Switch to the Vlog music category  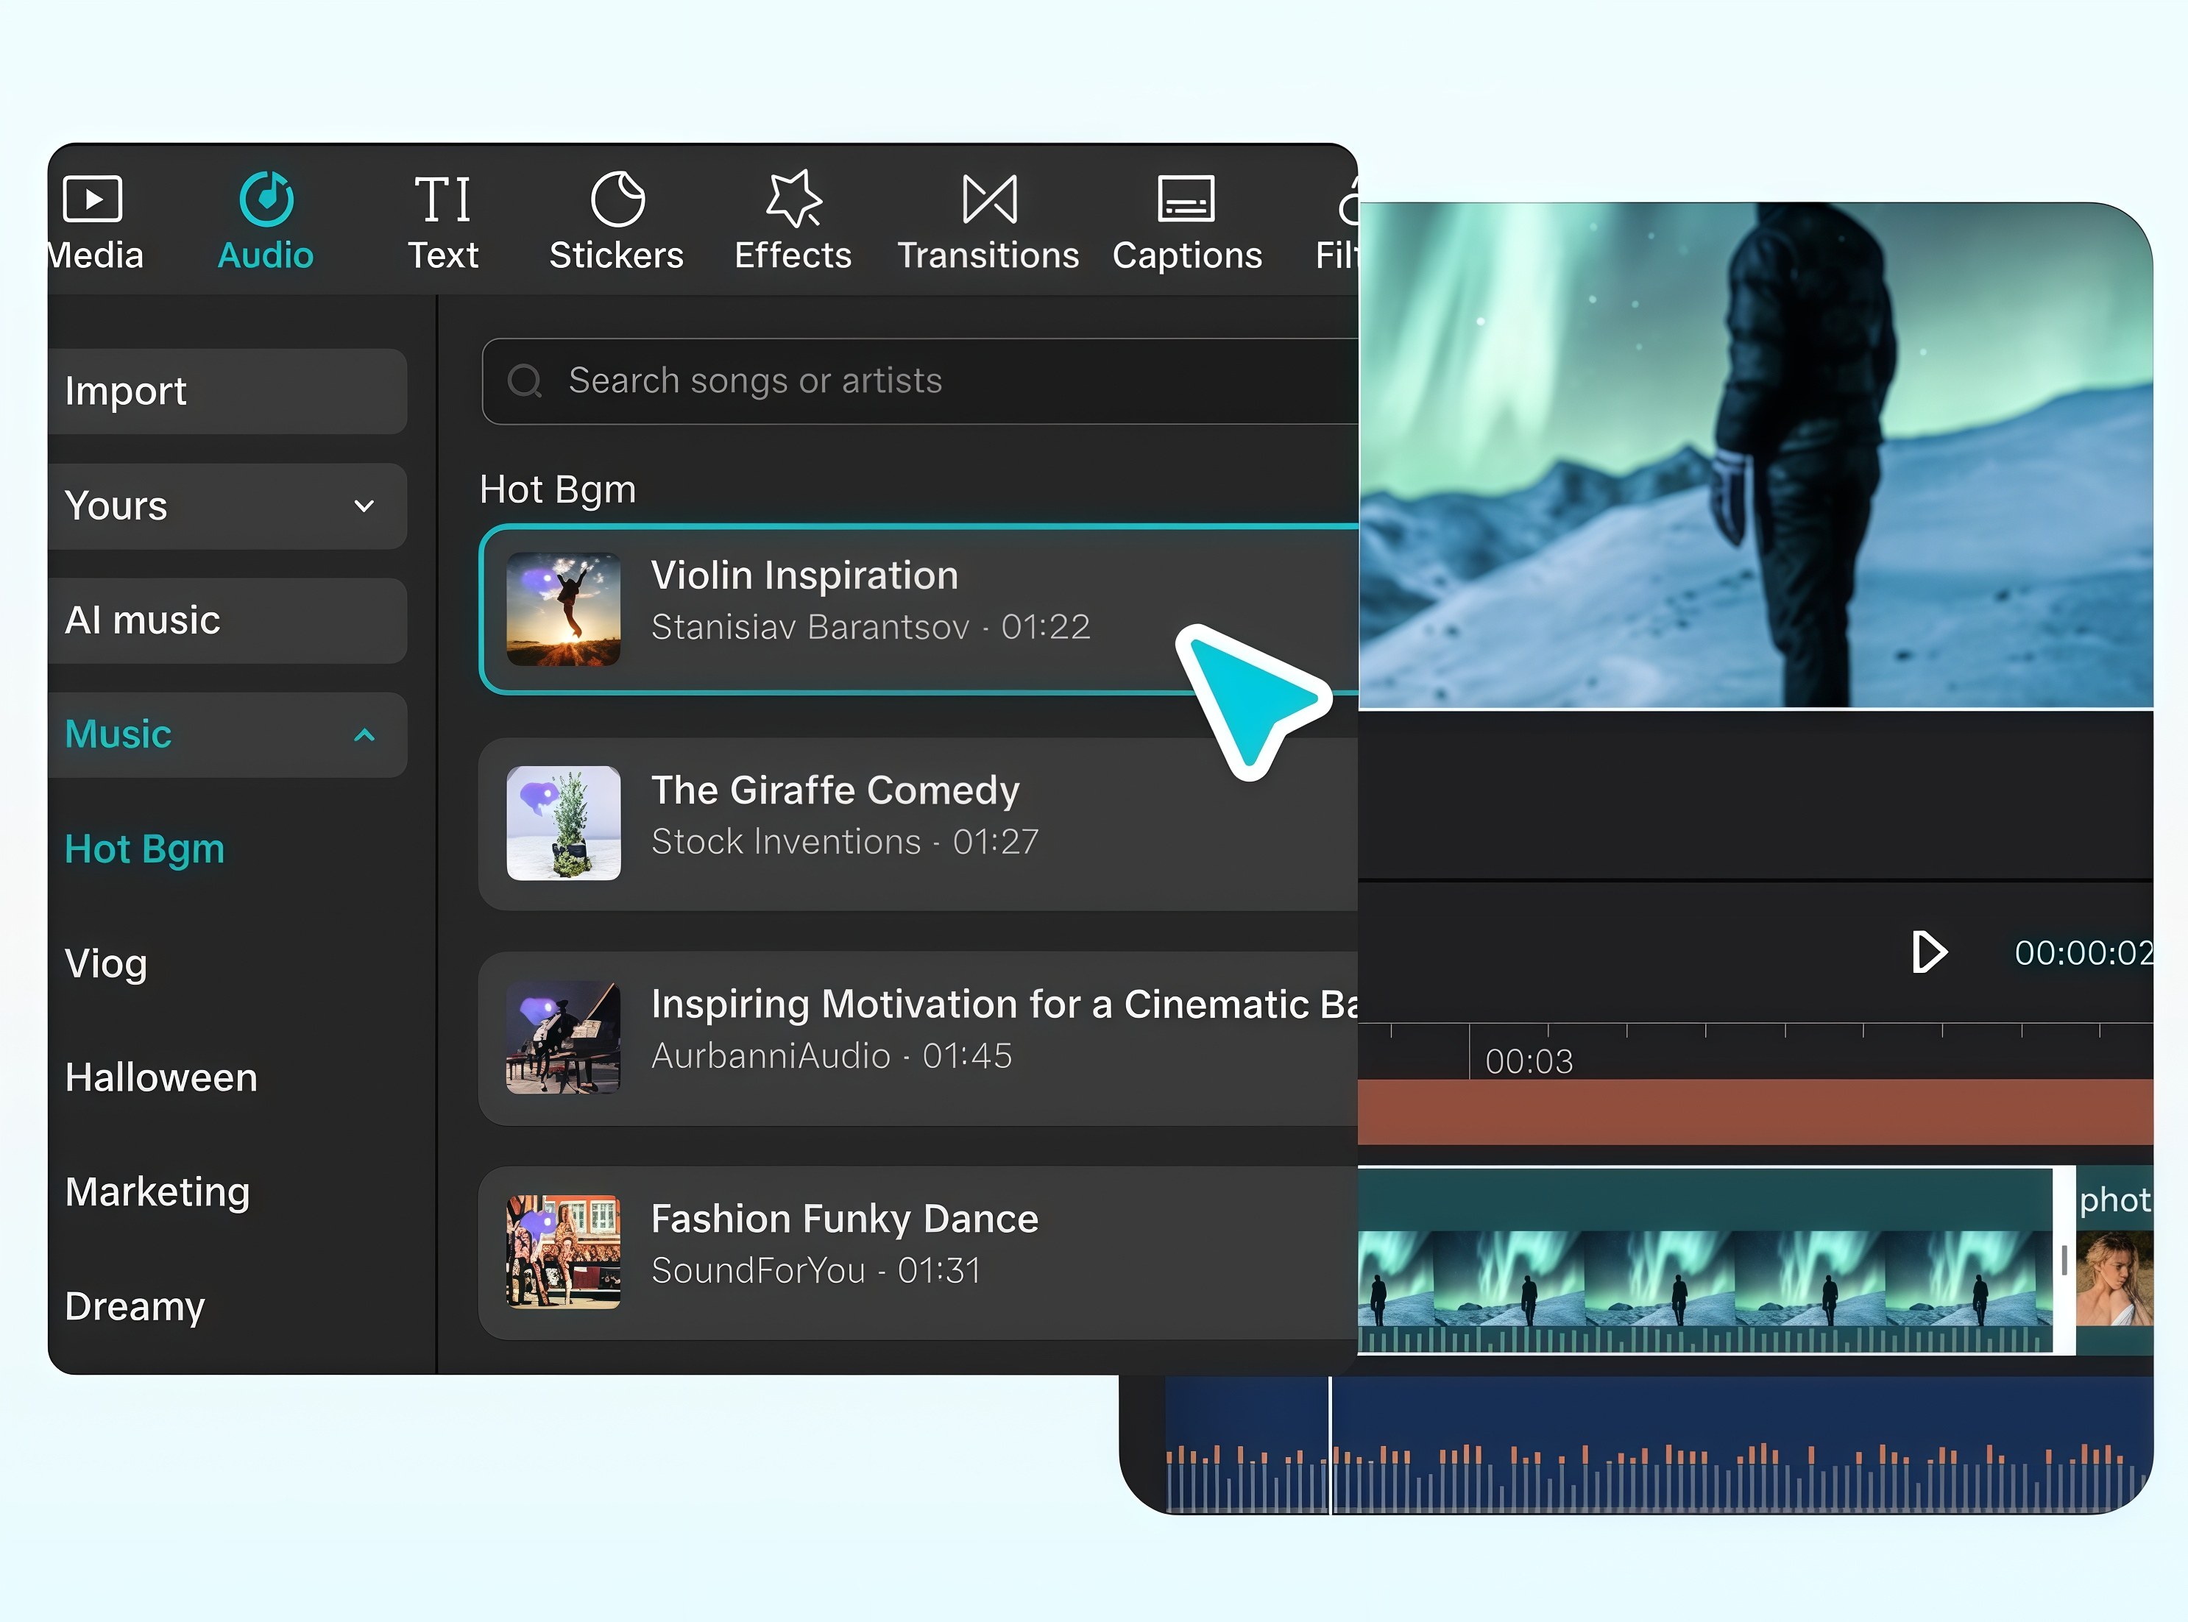tap(106, 963)
